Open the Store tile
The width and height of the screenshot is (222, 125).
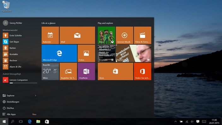click(115, 71)
